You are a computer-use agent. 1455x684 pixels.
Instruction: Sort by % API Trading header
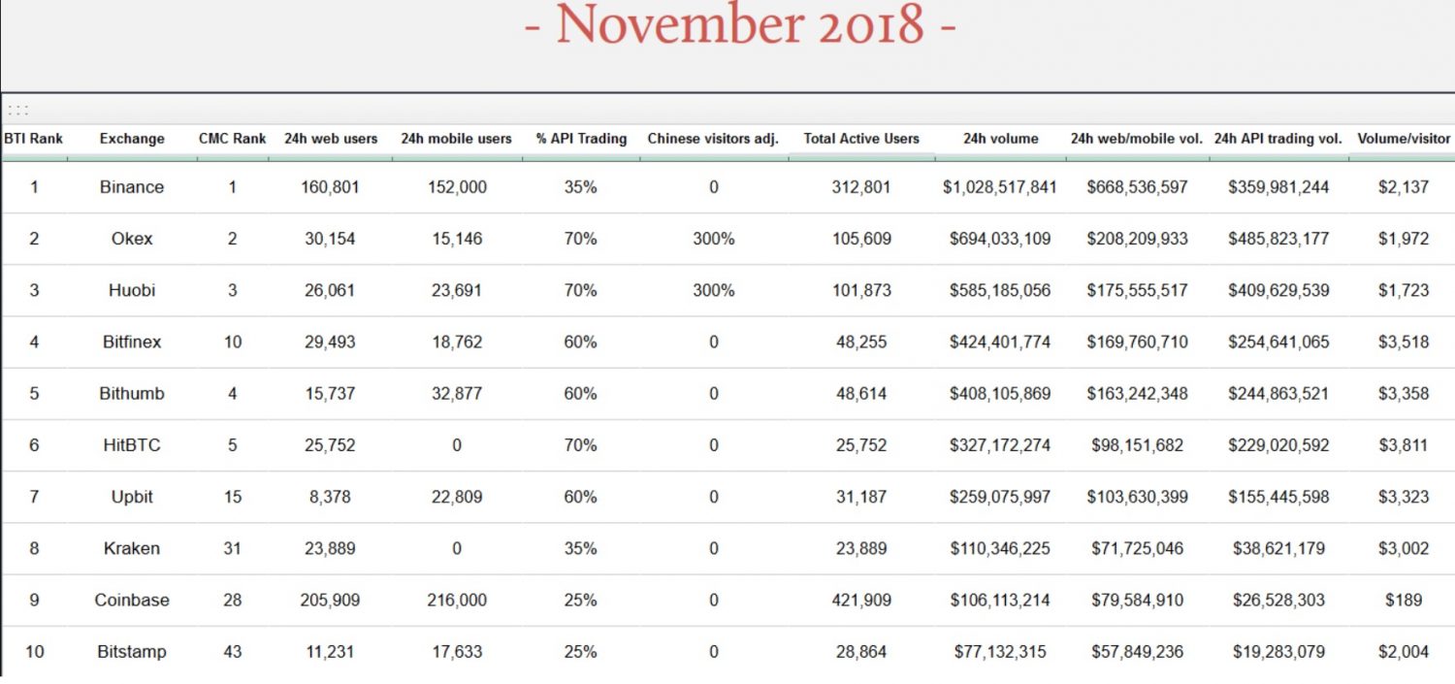point(581,139)
